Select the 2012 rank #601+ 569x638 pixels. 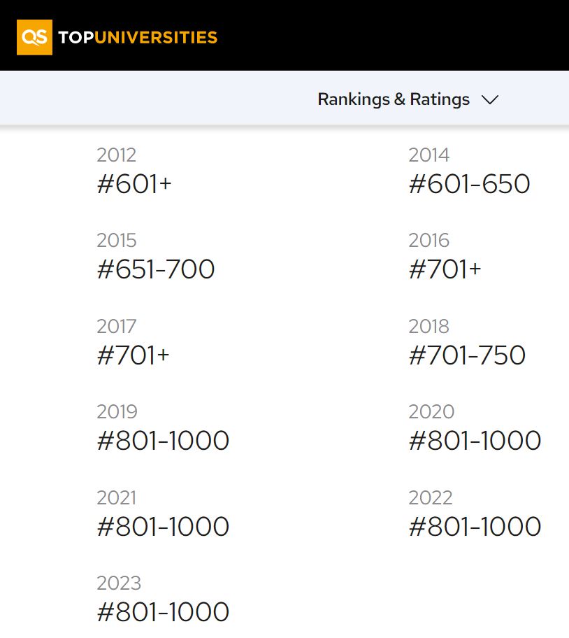tap(134, 184)
